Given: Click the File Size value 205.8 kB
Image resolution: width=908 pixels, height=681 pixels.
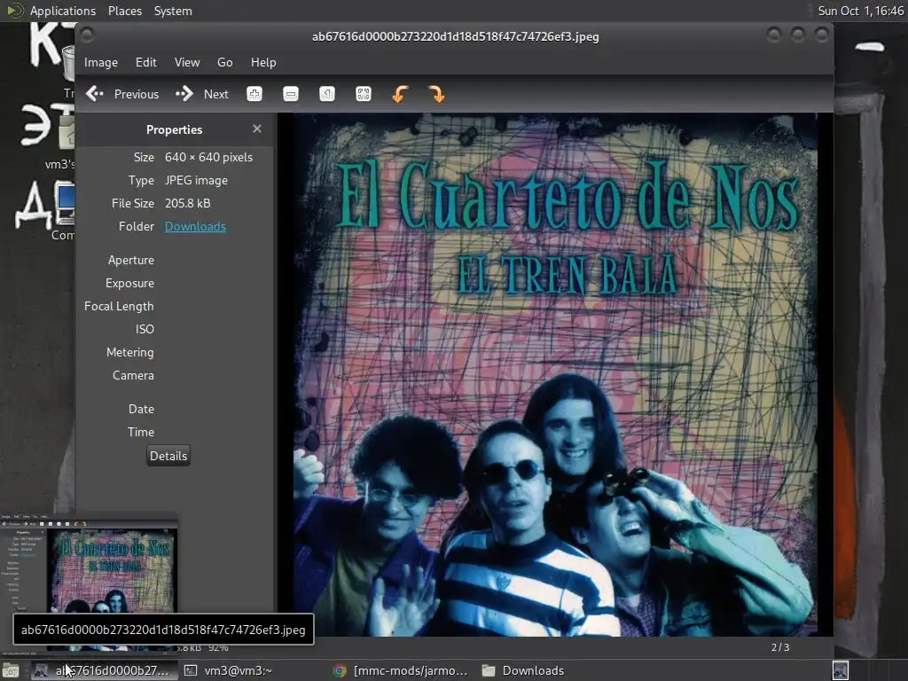Looking at the screenshot, I should coord(188,203).
